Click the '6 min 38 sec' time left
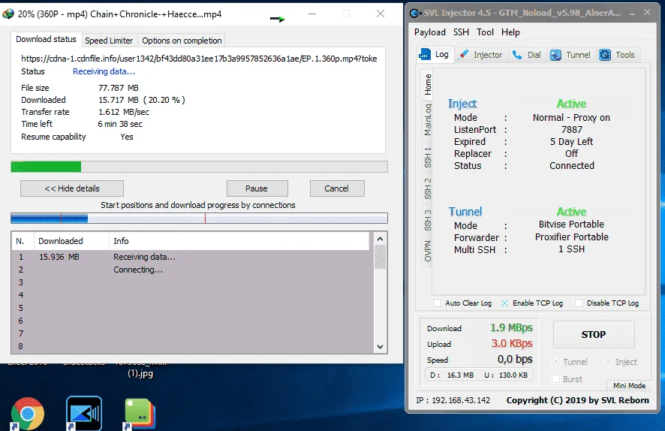Image resolution: width=665 pixels, height=431 pixels. click(x=120, y=124)
